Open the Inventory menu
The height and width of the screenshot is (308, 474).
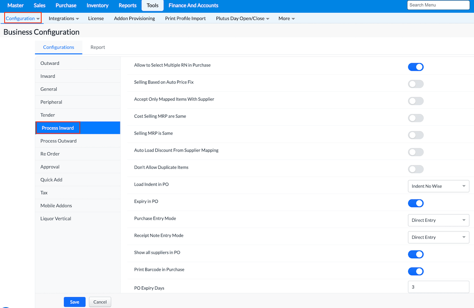point(97,5)
